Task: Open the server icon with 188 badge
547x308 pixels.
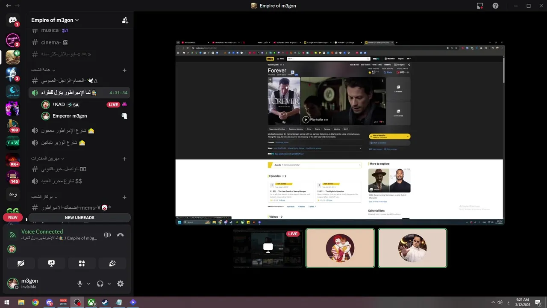Action: 13,126
